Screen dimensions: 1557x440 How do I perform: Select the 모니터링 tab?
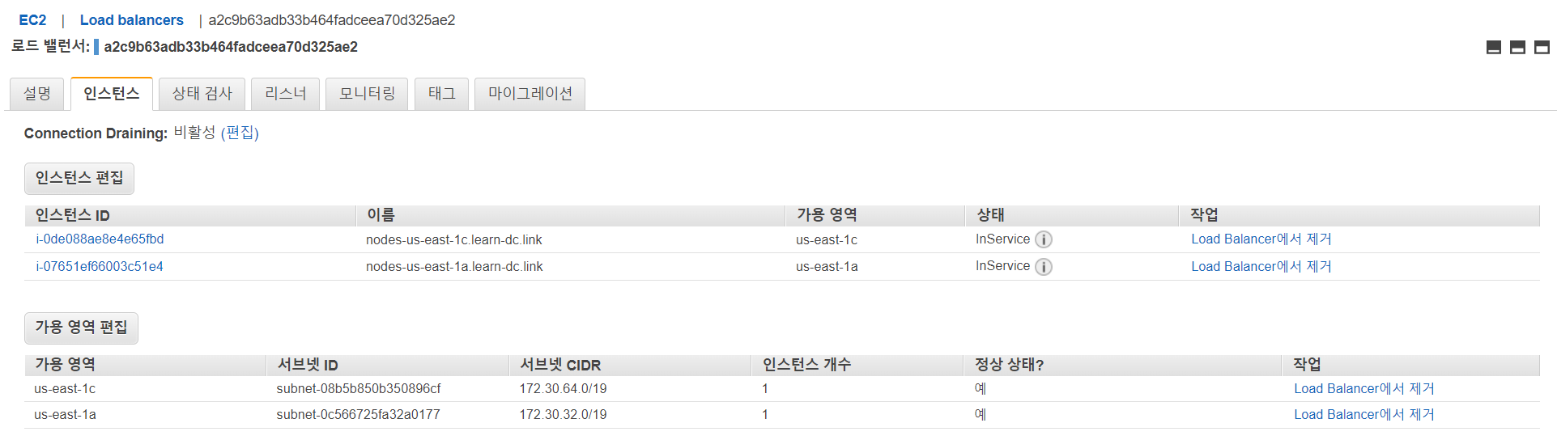(368, 94)
